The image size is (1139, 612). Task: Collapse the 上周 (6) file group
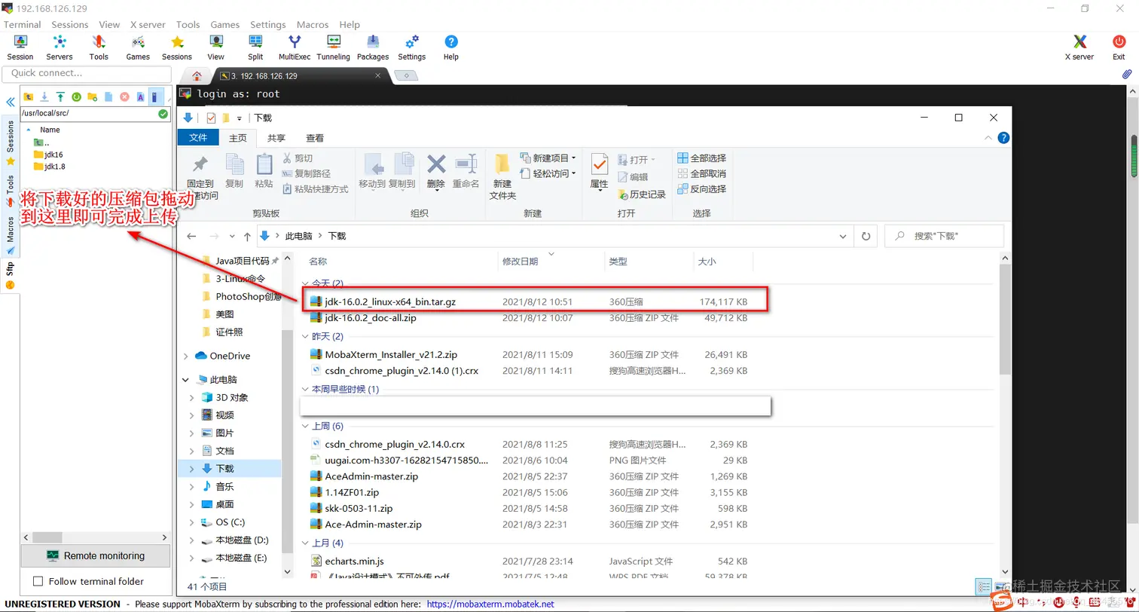point(306,427)
